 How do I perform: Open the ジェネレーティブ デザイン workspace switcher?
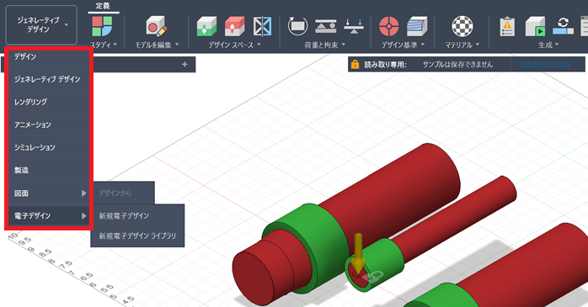tap(41, 25)
